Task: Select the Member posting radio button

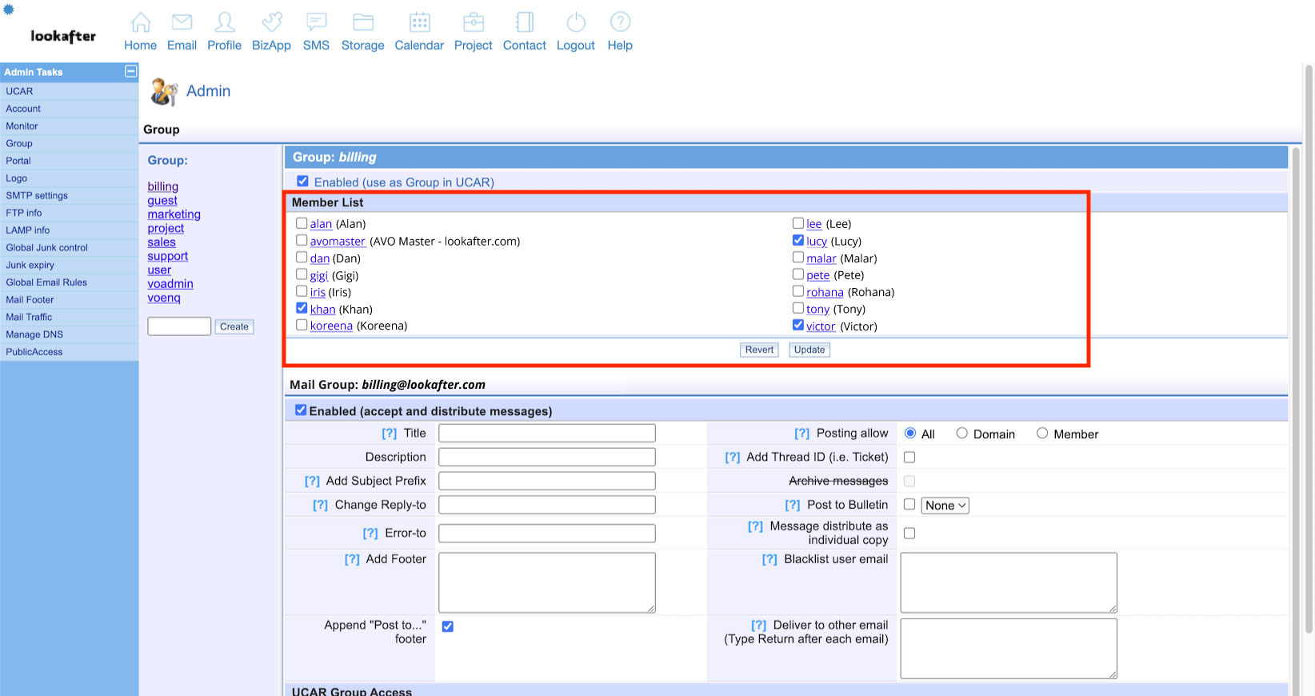Action: point(1042,433)
